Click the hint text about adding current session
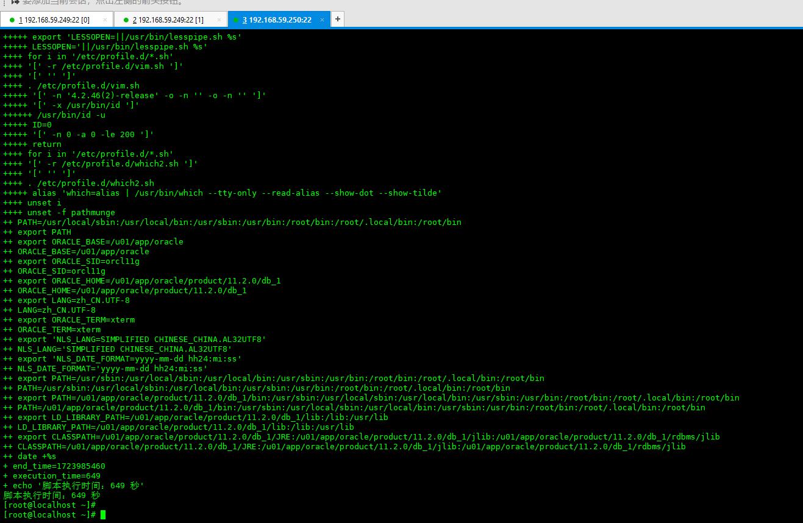803x523 pixels. (x=104, y=3)
